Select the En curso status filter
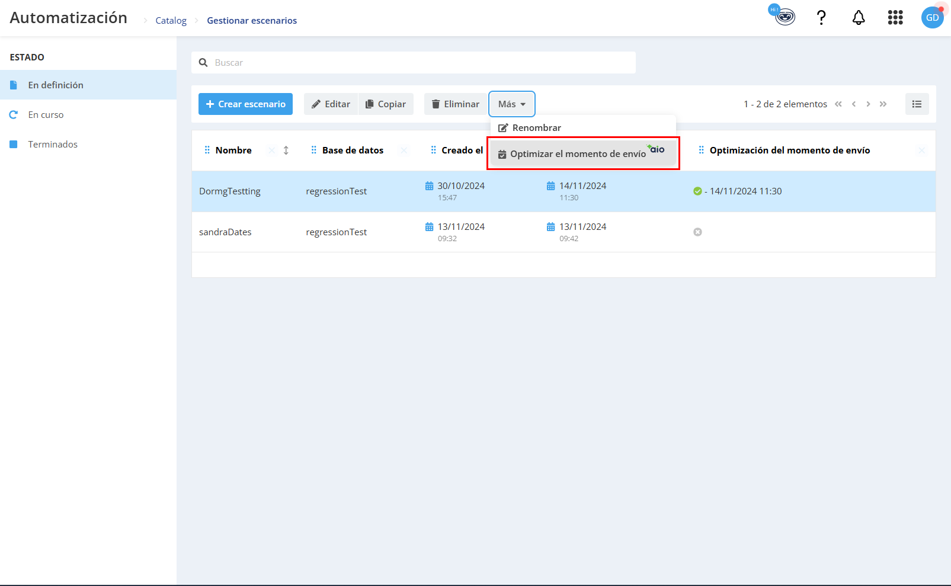The width and height of the screenshot is (951, 586). [x=88, y=114]
